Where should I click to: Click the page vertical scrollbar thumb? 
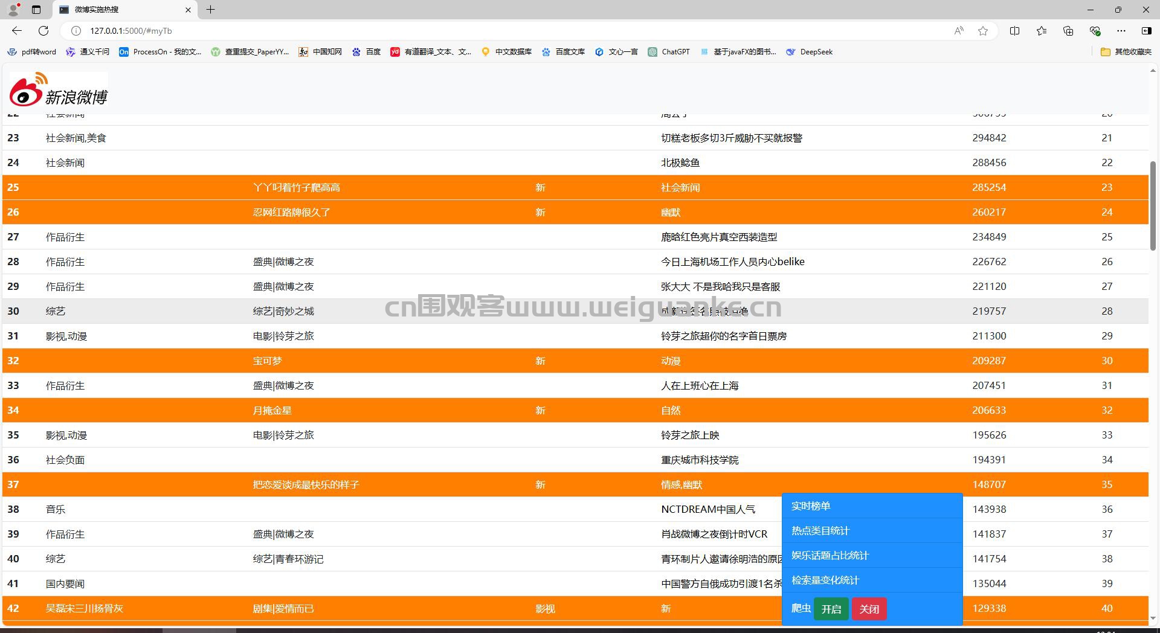1153,205
